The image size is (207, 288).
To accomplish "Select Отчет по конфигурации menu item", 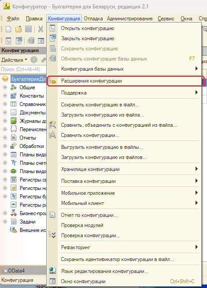I will click(x=124, y=215).
